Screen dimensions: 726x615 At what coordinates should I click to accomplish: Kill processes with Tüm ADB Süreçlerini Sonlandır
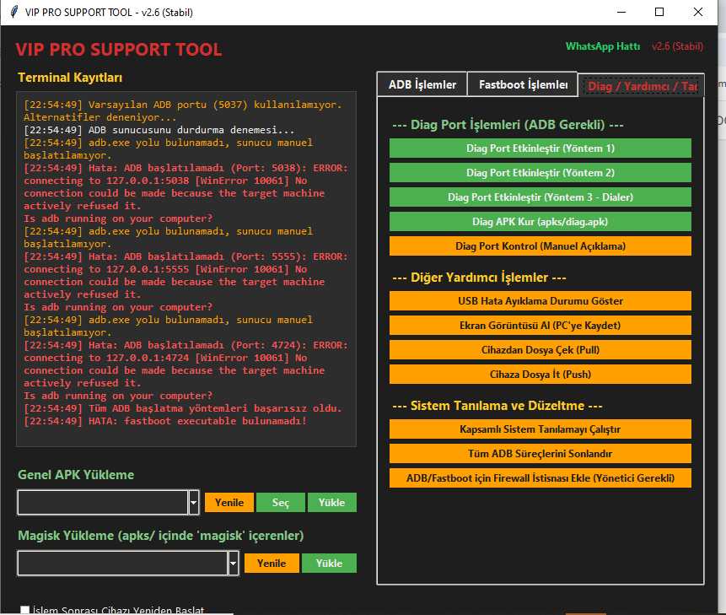point(540,453)
